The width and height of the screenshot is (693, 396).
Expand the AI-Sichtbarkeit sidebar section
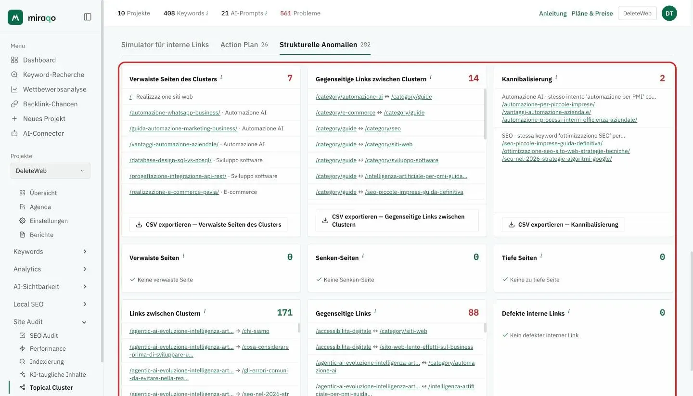[51, 287]
